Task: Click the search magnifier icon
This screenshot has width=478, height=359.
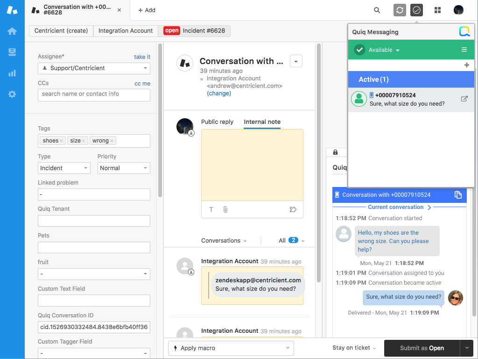Action: click(377, 10)
